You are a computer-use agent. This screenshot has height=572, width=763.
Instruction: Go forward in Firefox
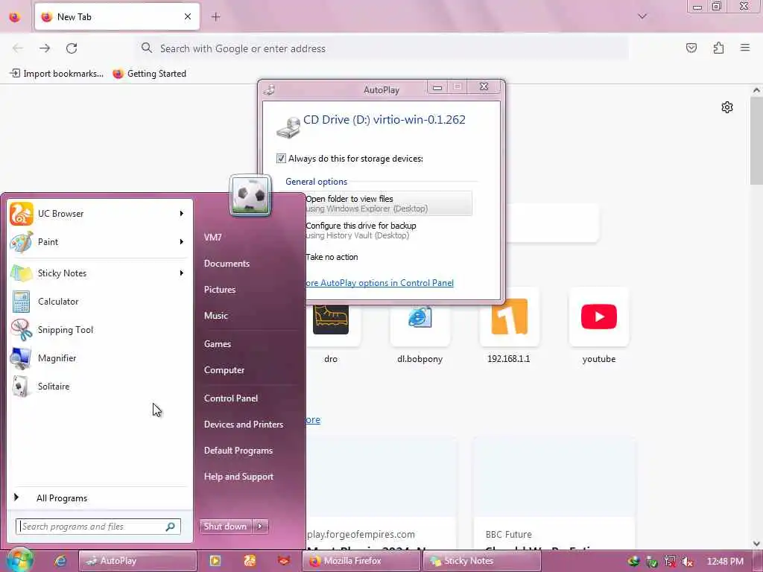point(45,48)
